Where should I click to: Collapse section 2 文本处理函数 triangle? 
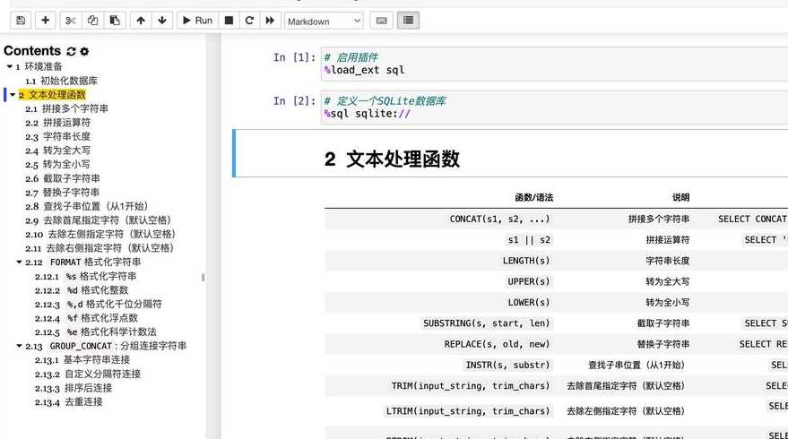click(x=13, y=94)
